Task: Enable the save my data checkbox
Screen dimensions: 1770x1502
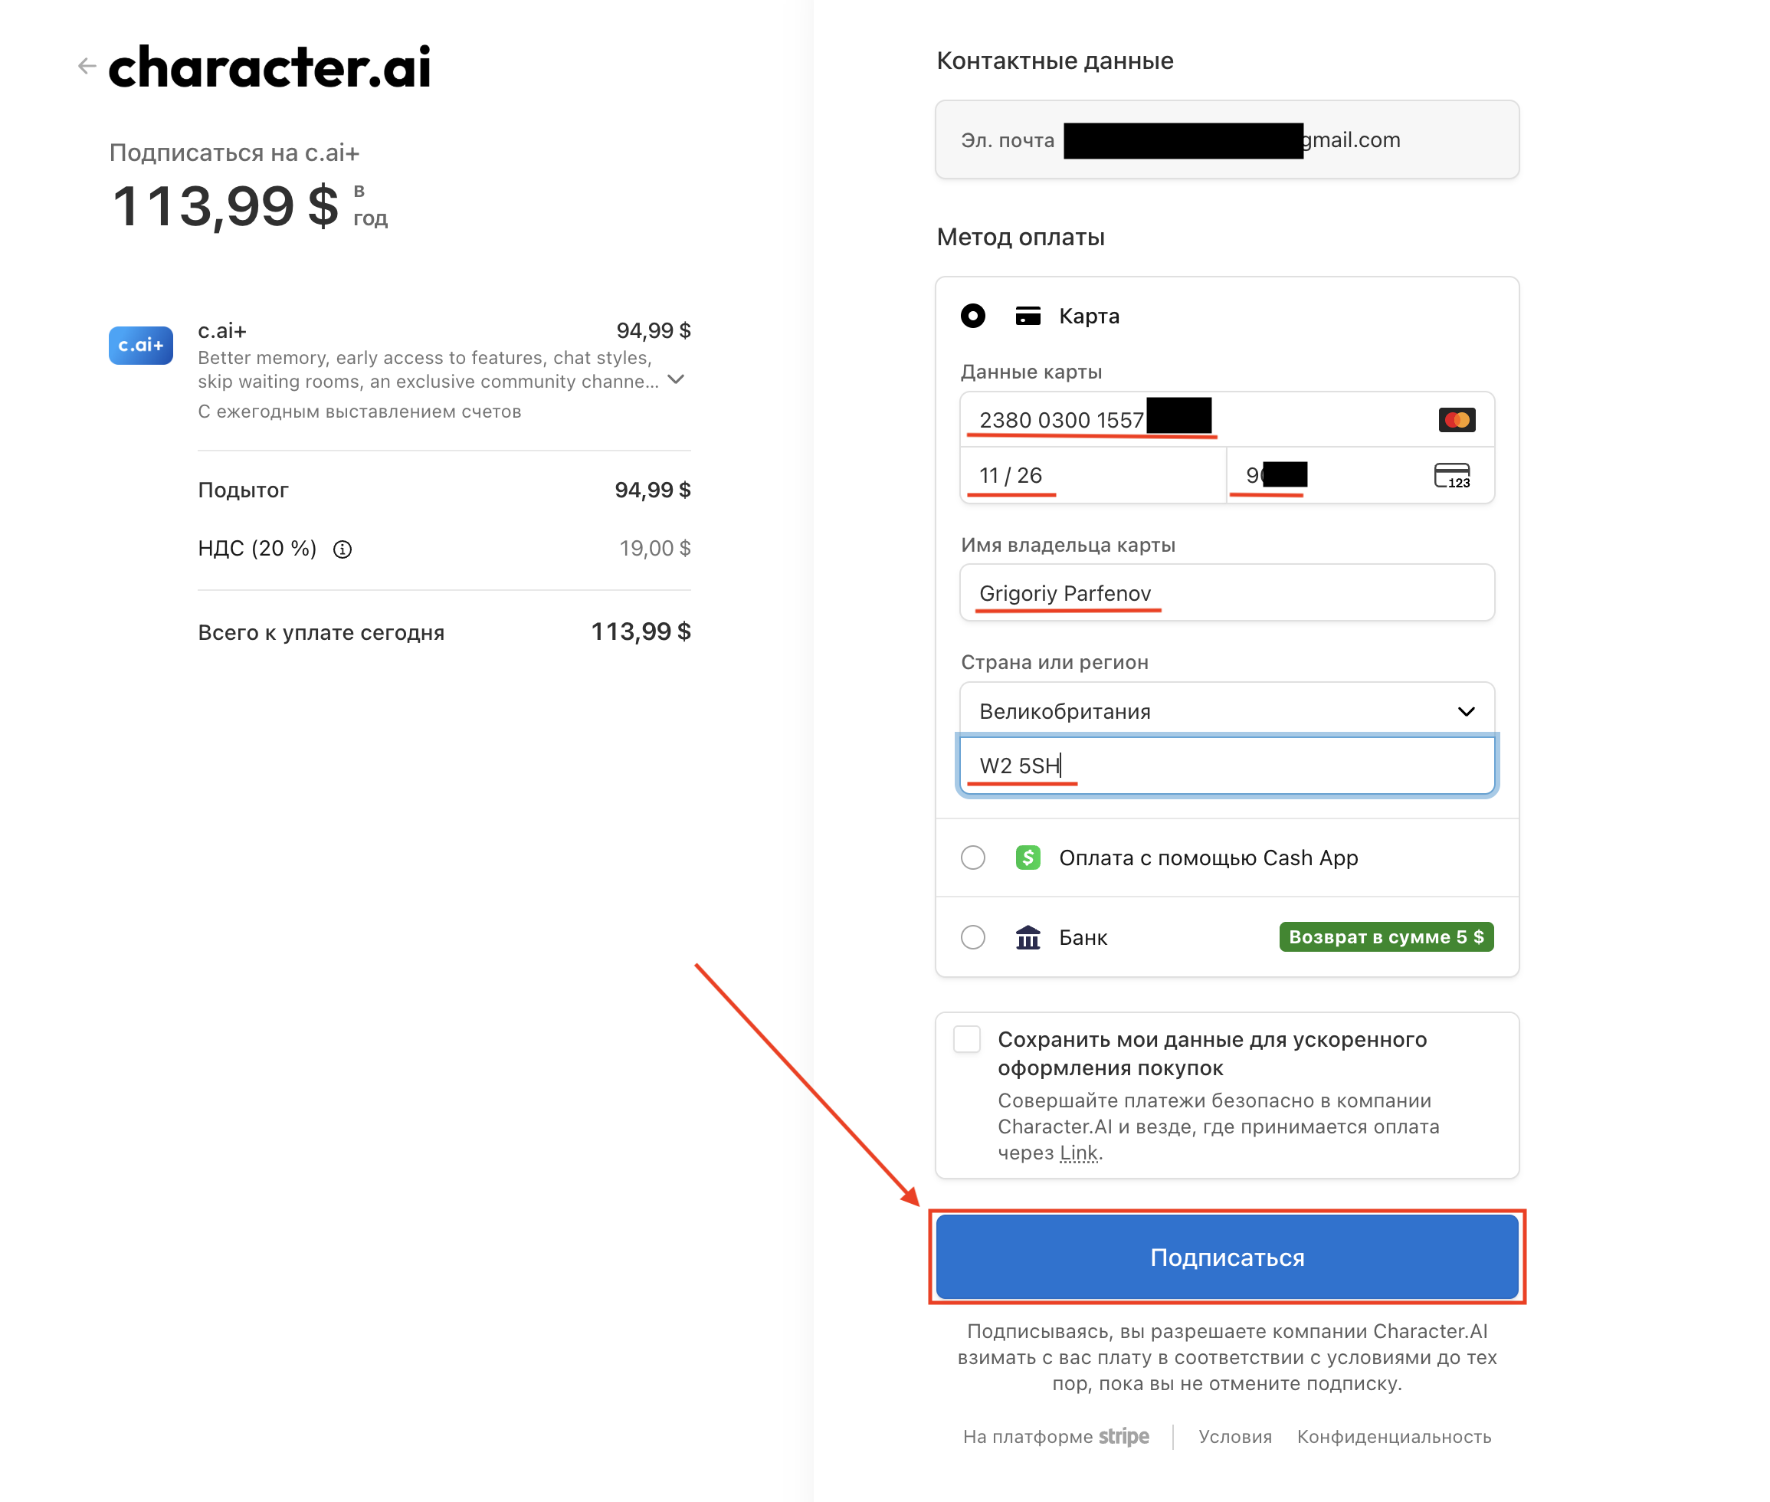Action: 966,1040
